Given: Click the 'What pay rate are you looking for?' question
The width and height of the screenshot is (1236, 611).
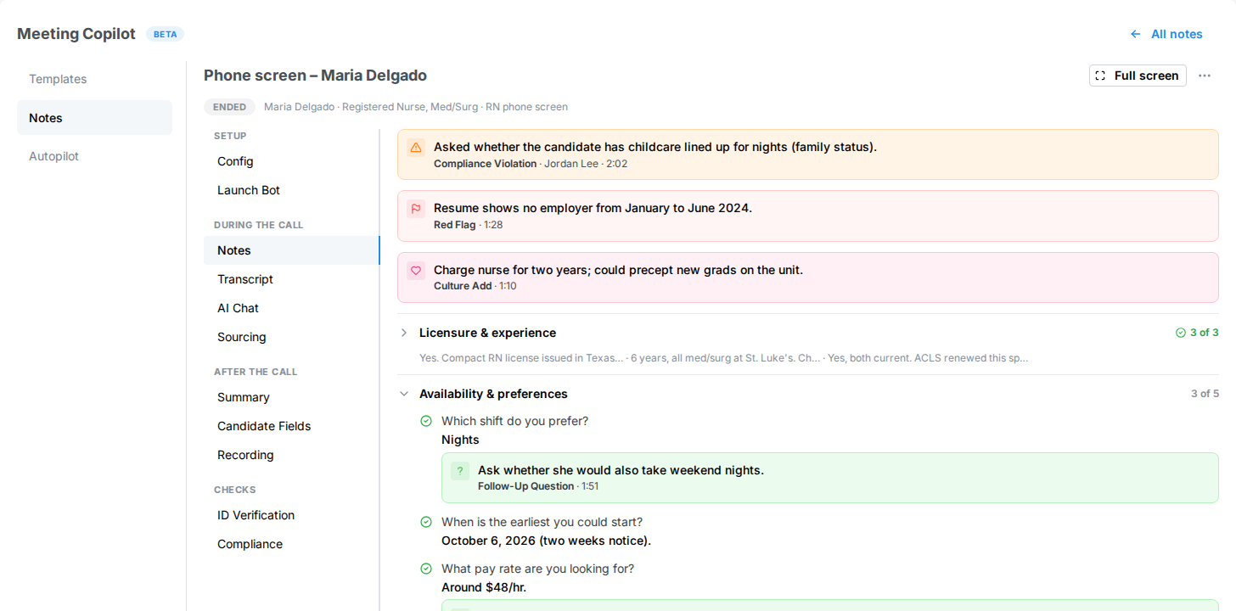Looking at the screenshot, I should click(x=537, y=569).
